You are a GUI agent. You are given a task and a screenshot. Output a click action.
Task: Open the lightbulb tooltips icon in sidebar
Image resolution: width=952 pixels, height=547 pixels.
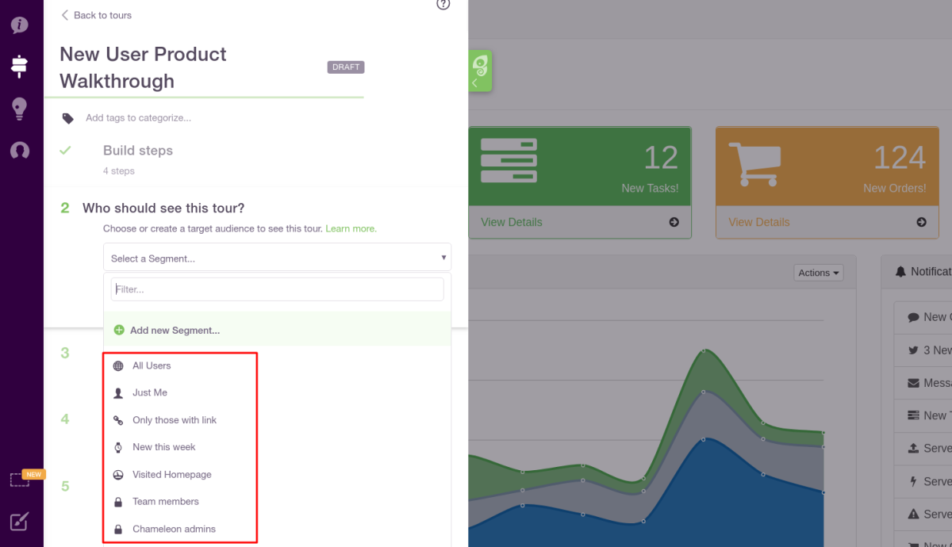[20, 109]
